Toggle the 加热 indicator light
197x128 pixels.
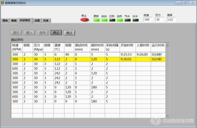120,20
